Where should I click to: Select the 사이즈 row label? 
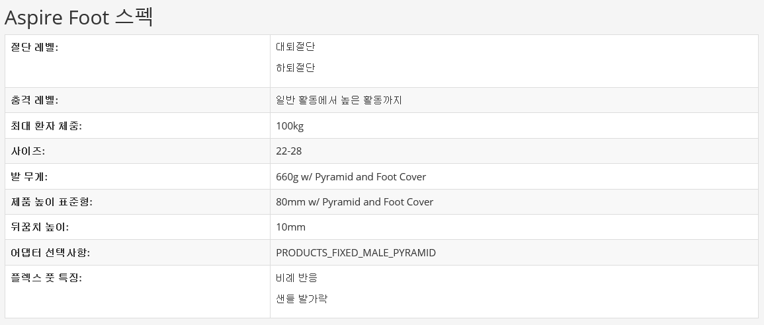click(28, 151)
